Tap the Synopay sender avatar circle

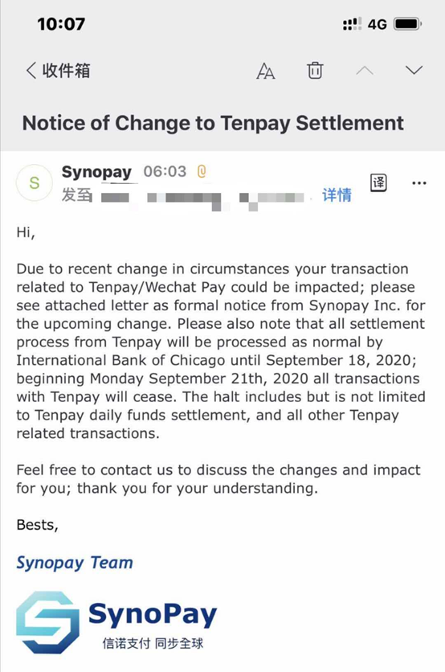point(35,182)
